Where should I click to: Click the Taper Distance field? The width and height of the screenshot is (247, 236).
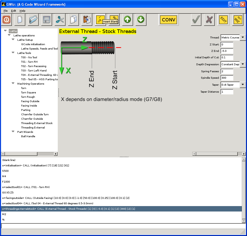point(227,92)
